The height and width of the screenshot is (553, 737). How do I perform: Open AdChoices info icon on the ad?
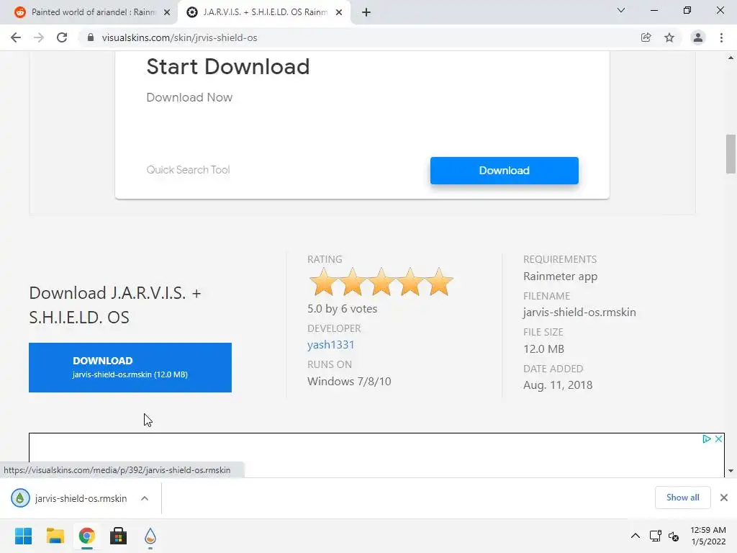click(706, 439)
